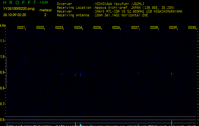Viewport: 199px width, 126px height.
Task: Click the 0228 time marker
Action: tap(154, 27)
